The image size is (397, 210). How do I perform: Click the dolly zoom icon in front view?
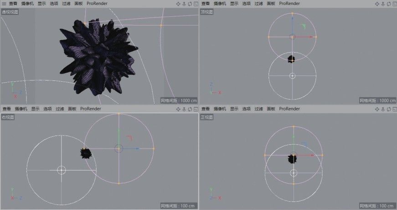coord(383,109)
